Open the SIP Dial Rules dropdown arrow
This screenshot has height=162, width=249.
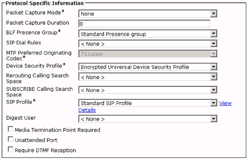[x=214, y=44]
